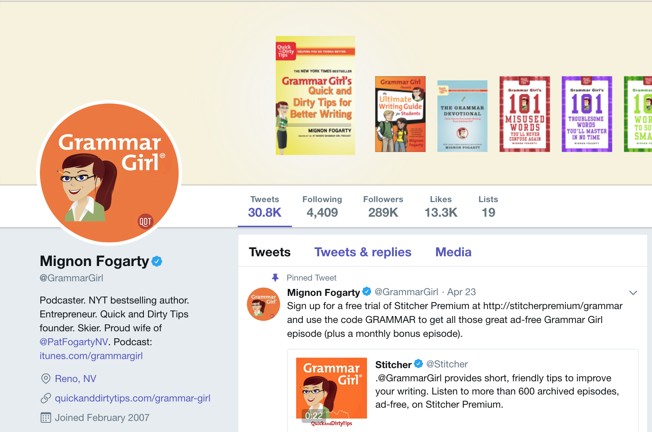This screenshot has width=652, height=432.
Task: Select the Tweets timeline tab
Action: point(270,252)
